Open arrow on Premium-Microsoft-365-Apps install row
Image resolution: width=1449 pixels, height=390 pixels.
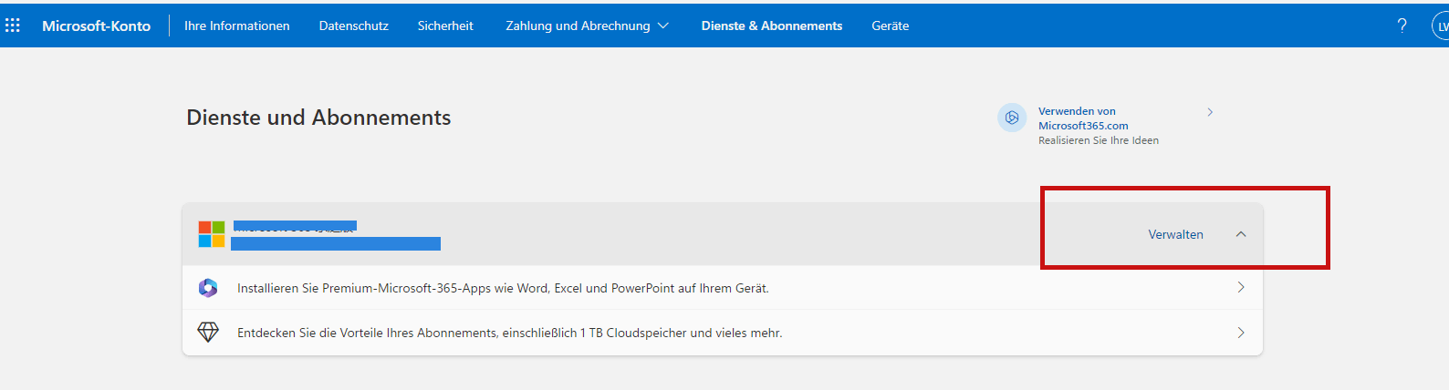point(1241,287)
